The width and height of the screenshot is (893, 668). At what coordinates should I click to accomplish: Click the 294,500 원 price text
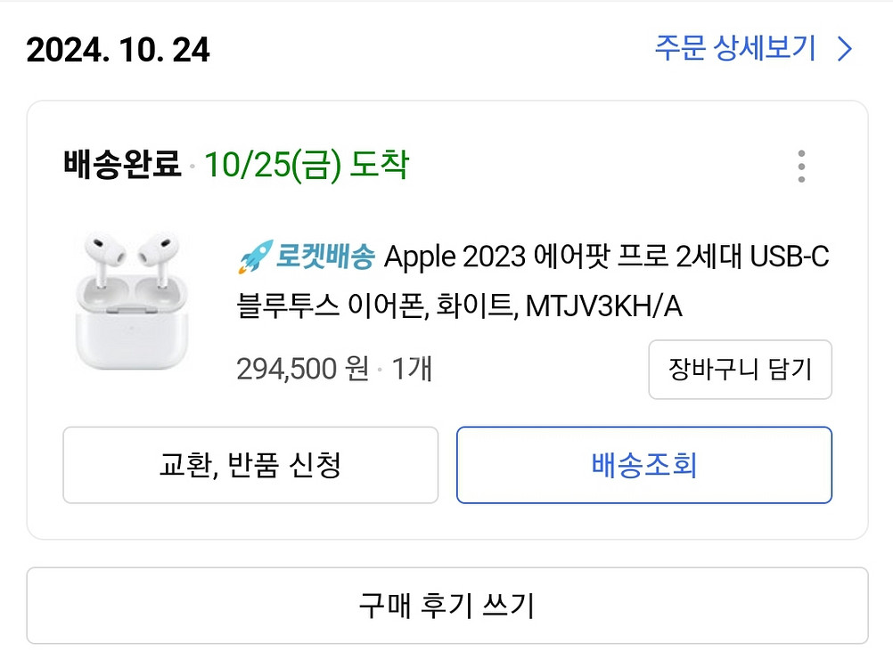pos(302,369)
